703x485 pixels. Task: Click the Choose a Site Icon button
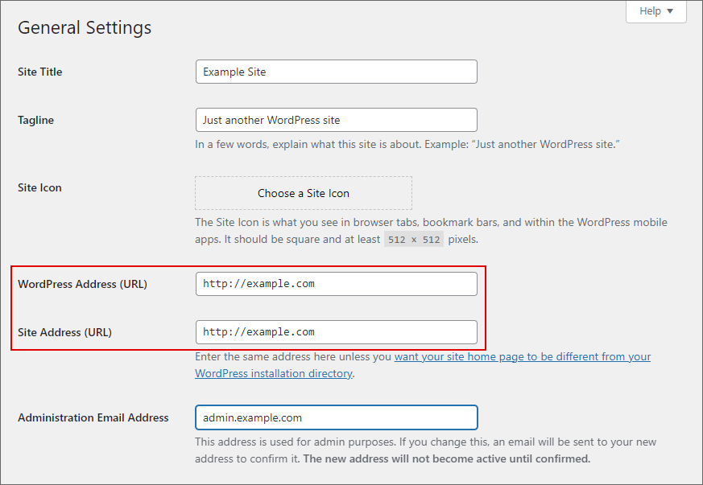coord(304,193)
